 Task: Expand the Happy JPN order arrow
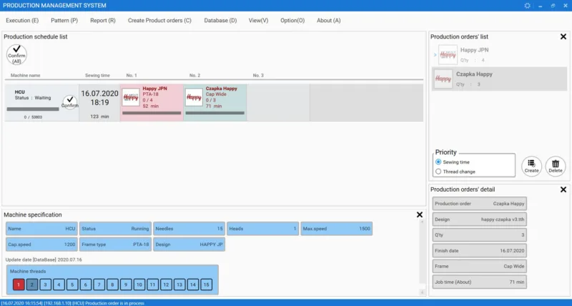[435, 55]
